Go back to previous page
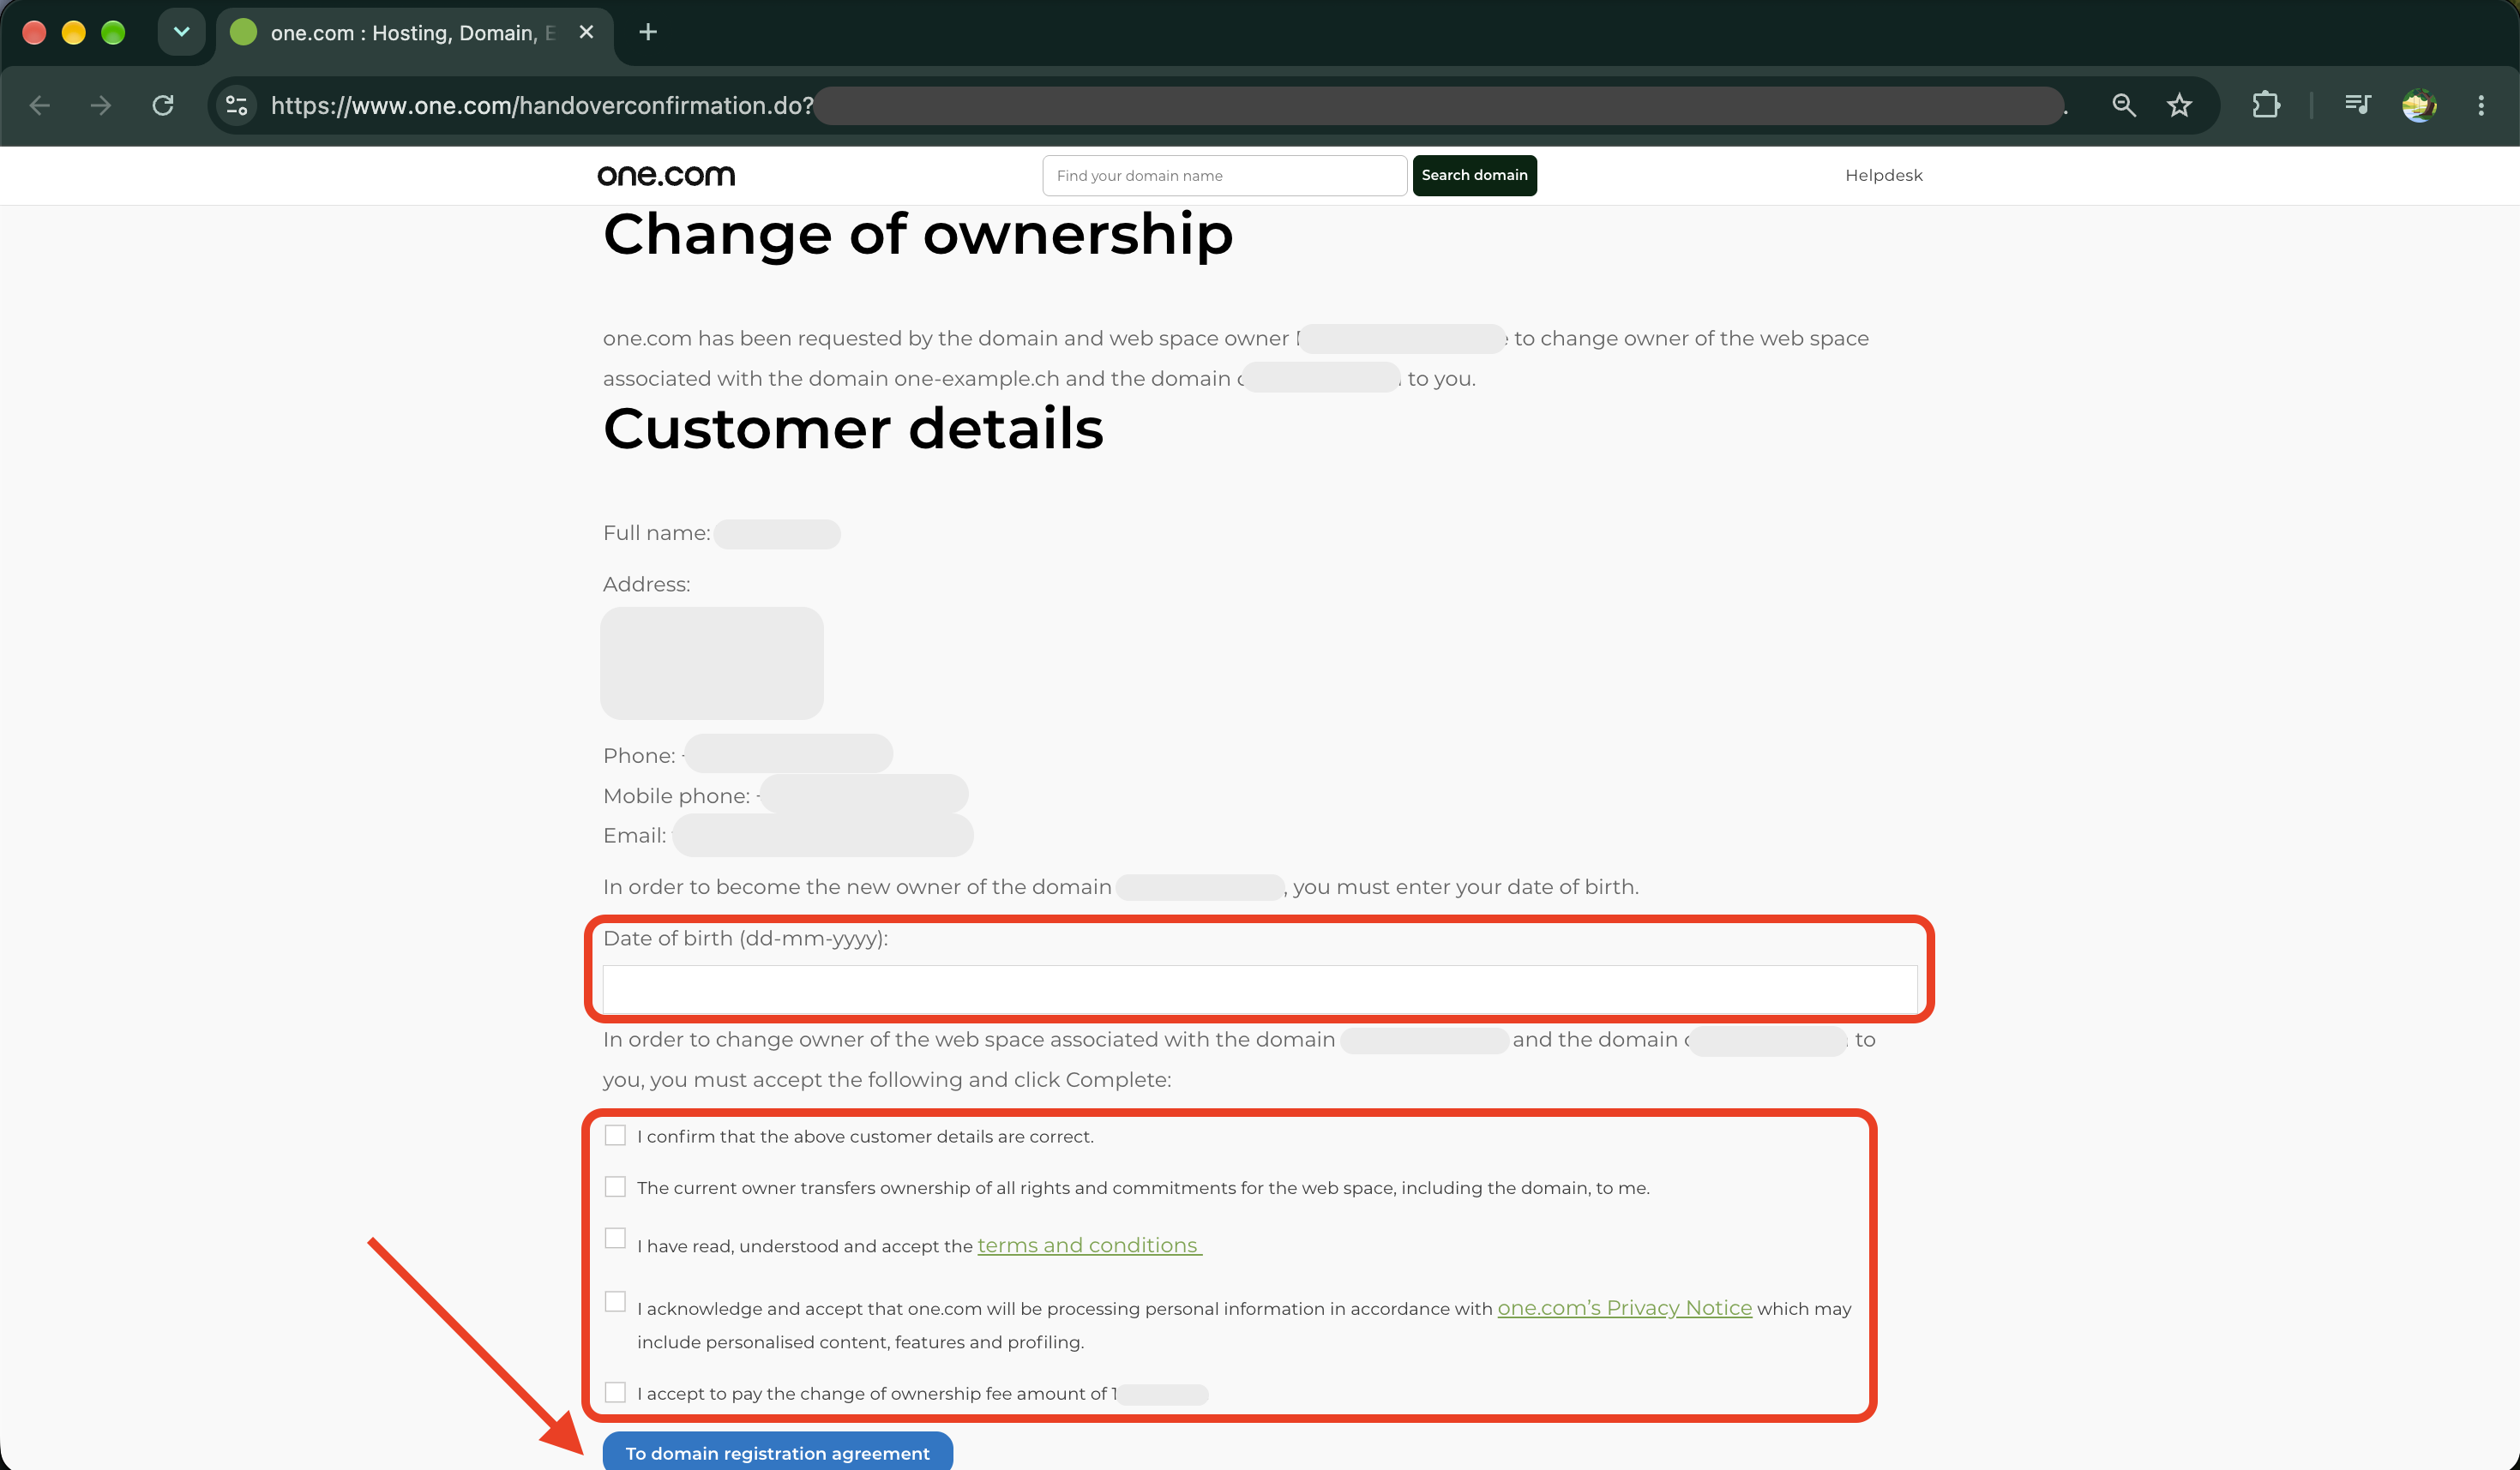 [x=40, y=105]
